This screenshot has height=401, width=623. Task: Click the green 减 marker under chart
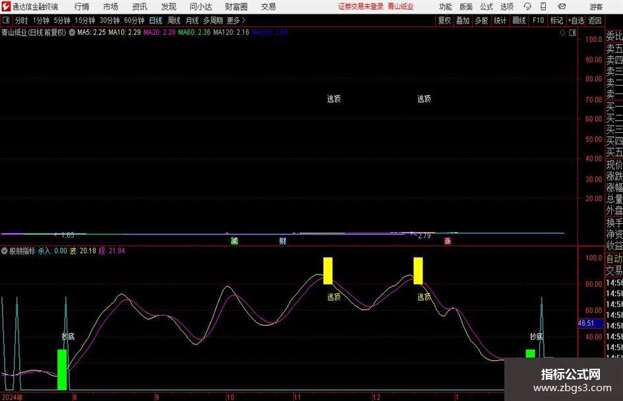[235, 241]
